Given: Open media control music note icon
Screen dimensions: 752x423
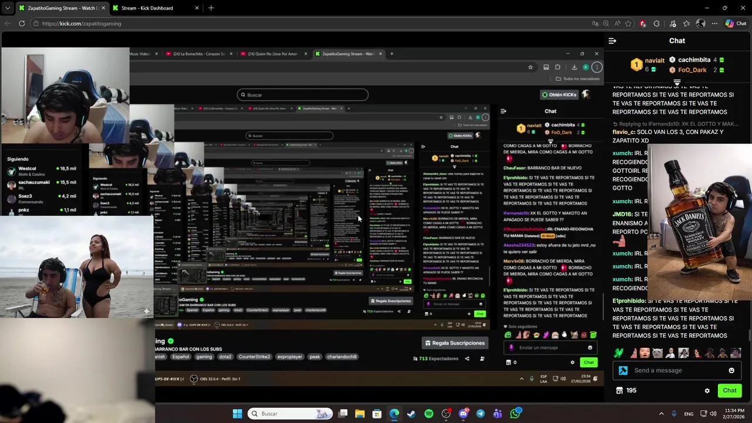Looking at the screenshot, I should [672, 23].
